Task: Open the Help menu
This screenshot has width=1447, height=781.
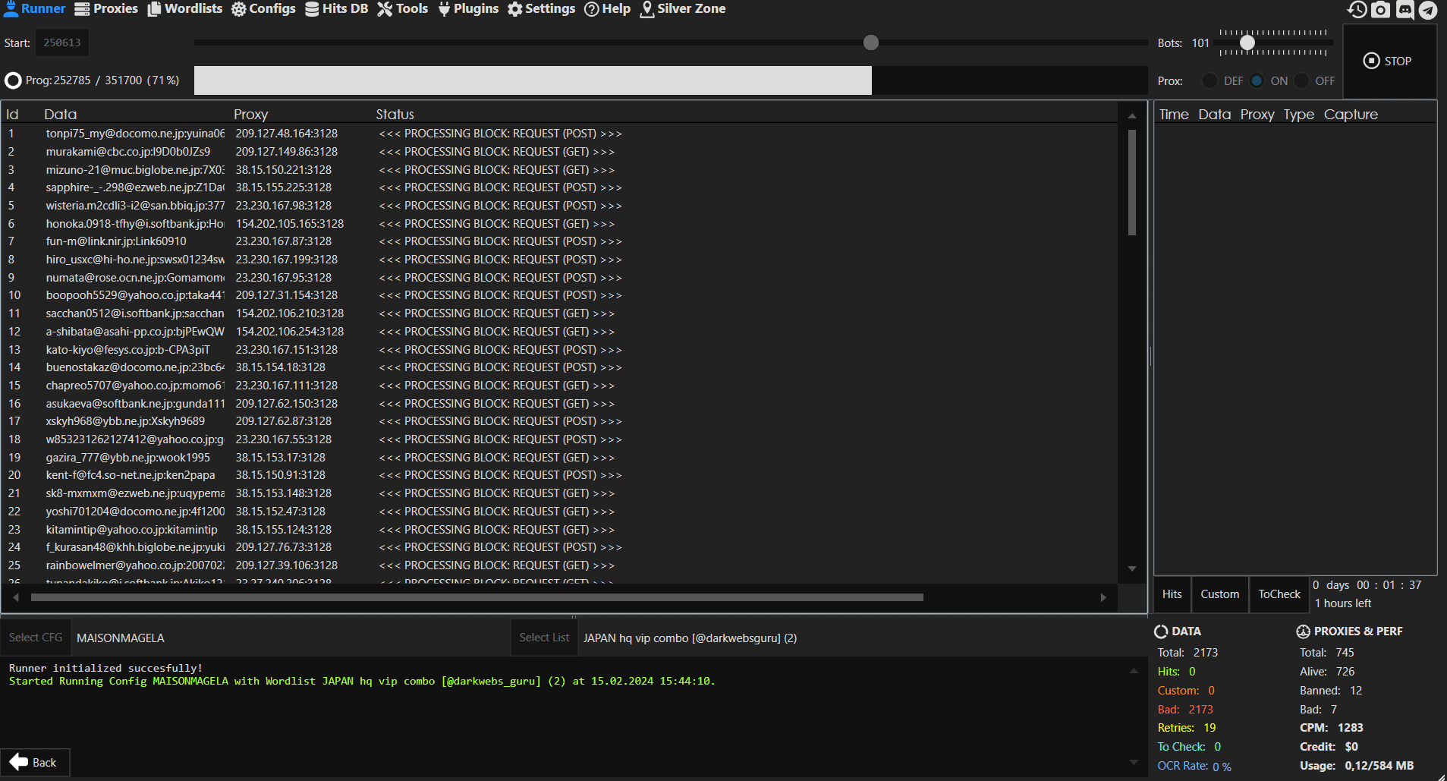Action: (608, 9)
